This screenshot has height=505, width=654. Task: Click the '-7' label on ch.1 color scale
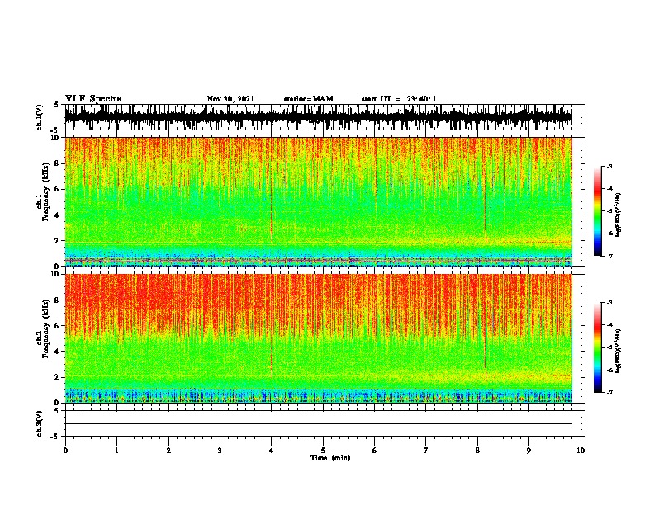tap(609, 256)
